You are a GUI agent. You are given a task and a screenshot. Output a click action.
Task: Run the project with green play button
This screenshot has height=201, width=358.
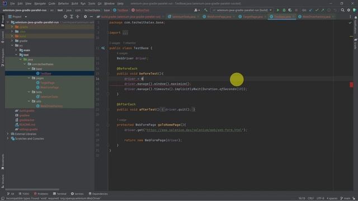(278, 10)
